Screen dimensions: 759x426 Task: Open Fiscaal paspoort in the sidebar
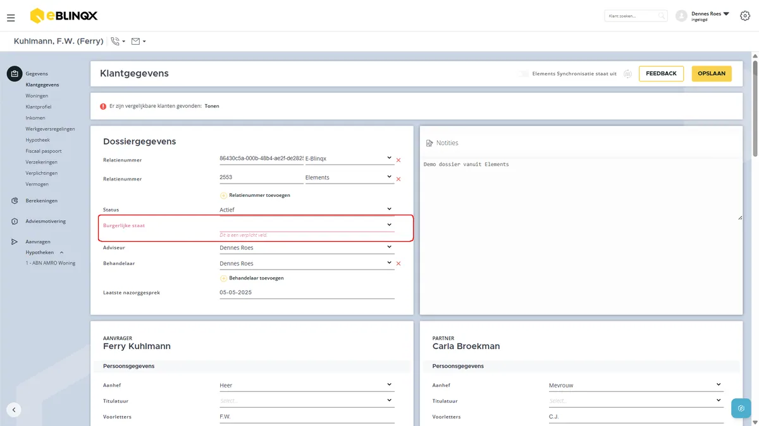[44, 151]
